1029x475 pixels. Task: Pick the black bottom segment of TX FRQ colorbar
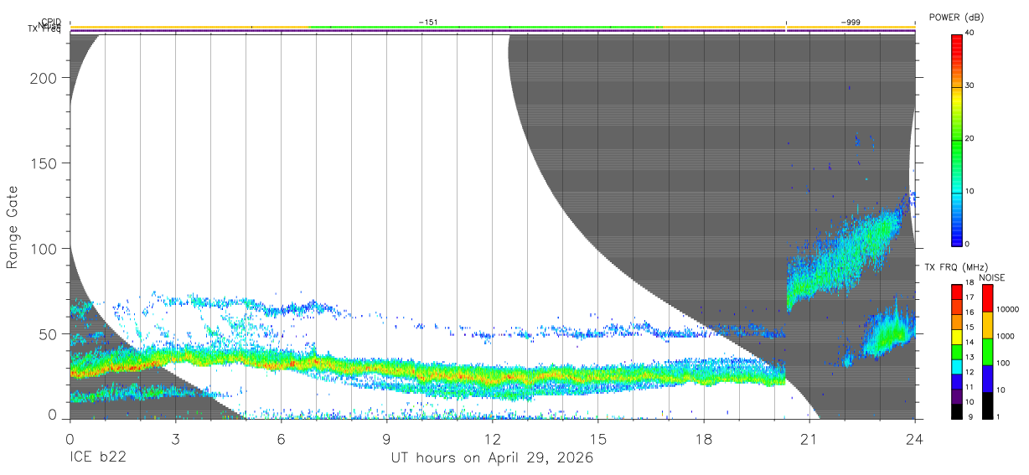click(957, 411)
